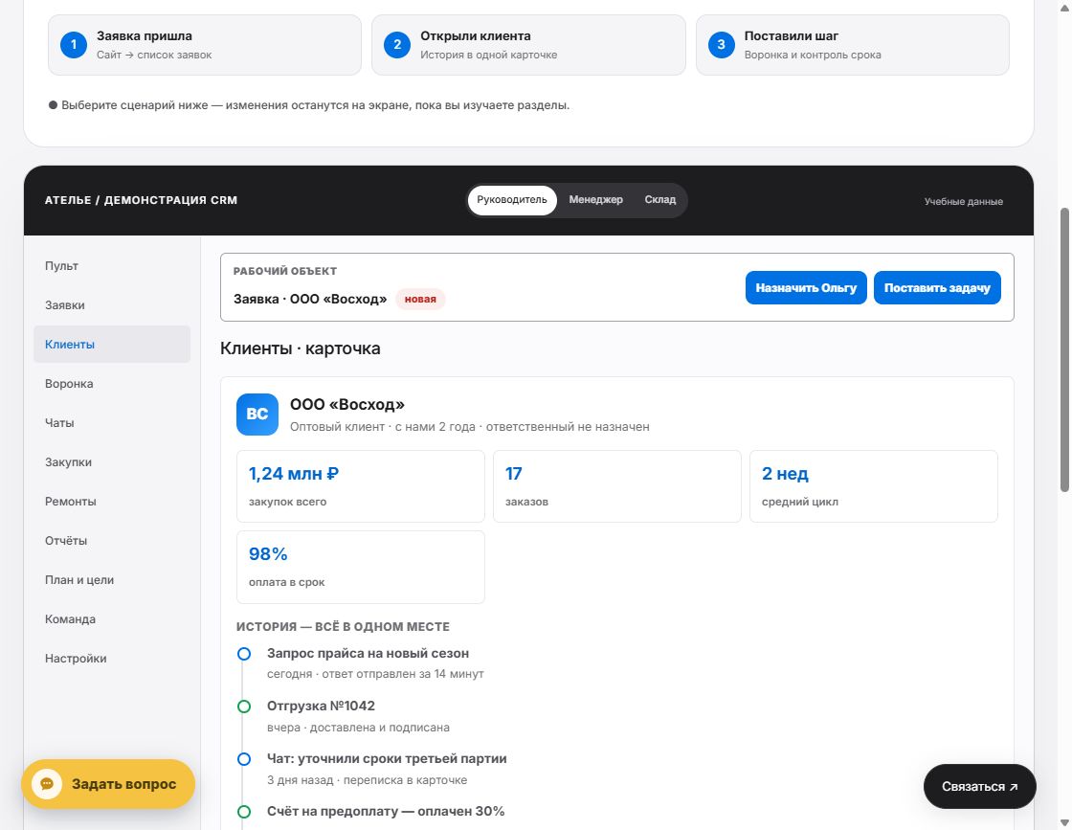Image resolution: width=1072 pixels, height=830 pixels.
Task: Click the step 1 circle Заявка пришла
Action: click(73, 45)
